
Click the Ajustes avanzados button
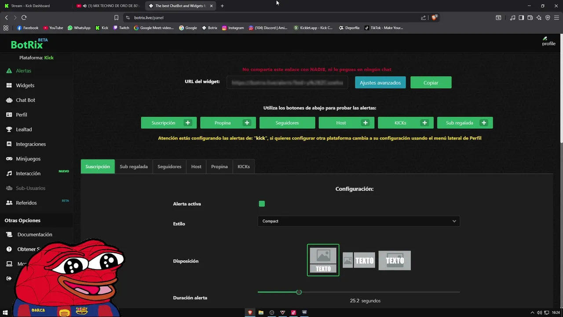click(x=380, y=82)
